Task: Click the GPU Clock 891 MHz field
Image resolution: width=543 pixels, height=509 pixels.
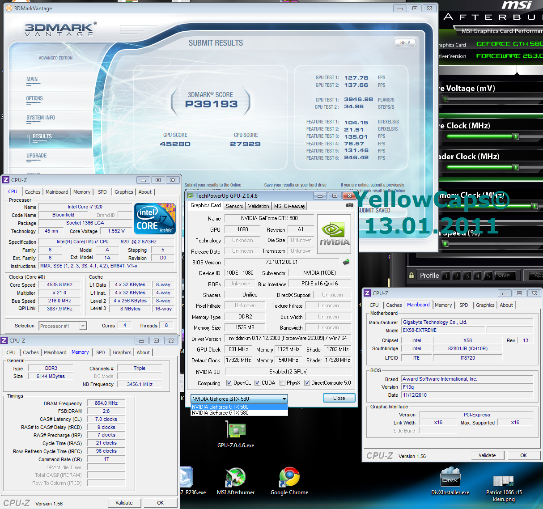Action: [x=238, y=349]
